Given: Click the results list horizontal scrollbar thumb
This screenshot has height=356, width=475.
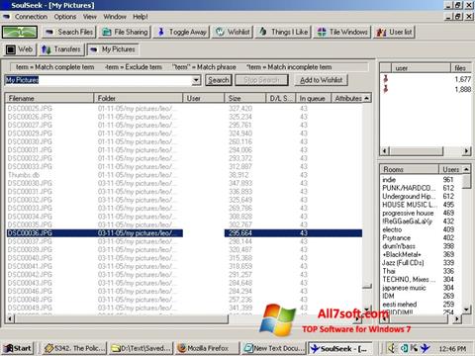Looking at the screenshot, I should click(x=121, y=318).
